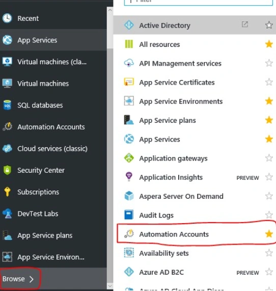
Task: Select Cloud services (classic) in sidebar
Action: click(53, 148)
